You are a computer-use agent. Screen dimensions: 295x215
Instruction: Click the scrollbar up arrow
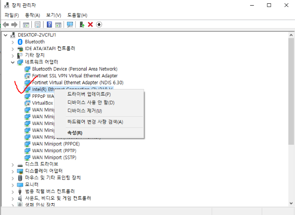pos(291,35)
